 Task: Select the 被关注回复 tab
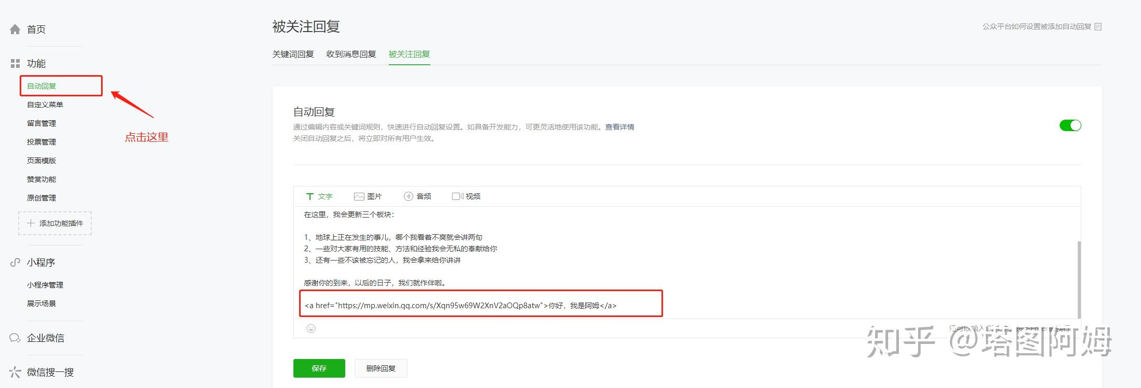point(410,54)
